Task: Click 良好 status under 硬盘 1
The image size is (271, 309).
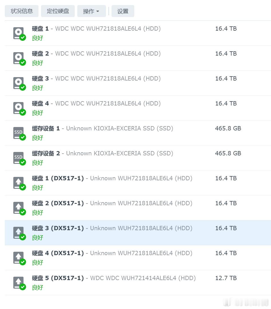Action: pos(37,38)
